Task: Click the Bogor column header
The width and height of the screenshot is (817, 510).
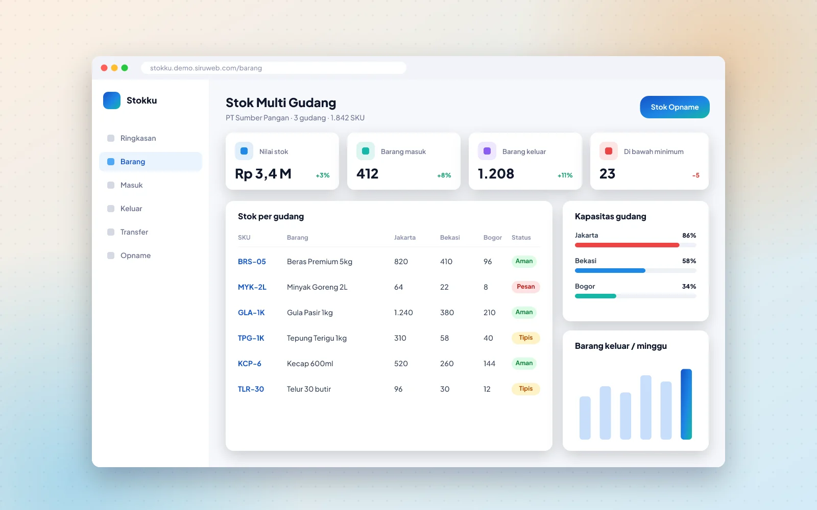Action: pos(493,238)
